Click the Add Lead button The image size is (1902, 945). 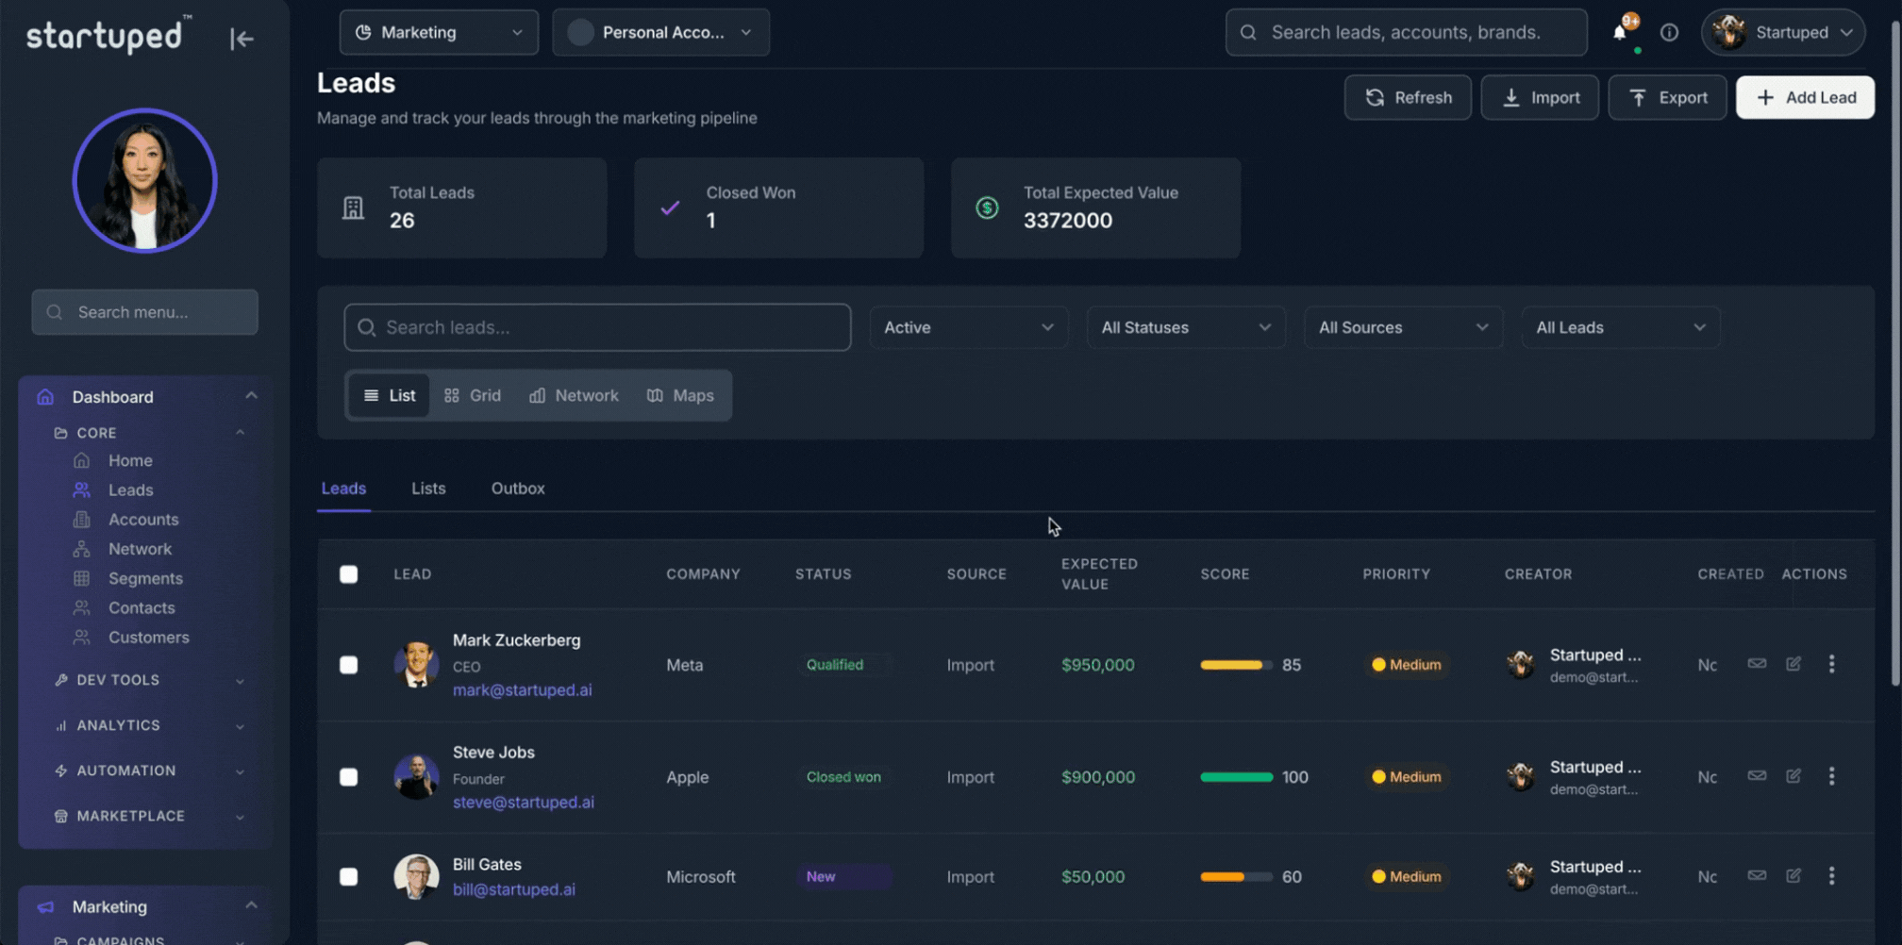coord(1805,97)
